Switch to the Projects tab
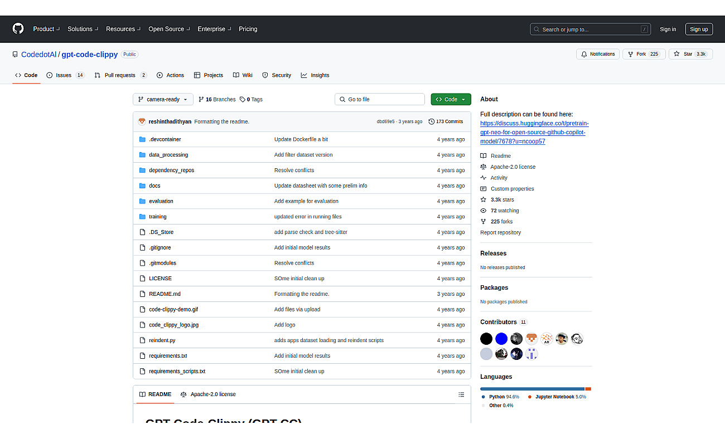The height and width of the screenshot is (439, 725). tap(209, 75)
